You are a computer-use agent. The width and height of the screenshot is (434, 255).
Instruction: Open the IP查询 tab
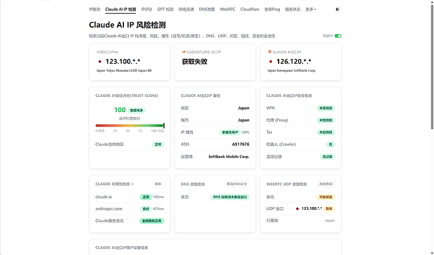click(x=94, y=9)
